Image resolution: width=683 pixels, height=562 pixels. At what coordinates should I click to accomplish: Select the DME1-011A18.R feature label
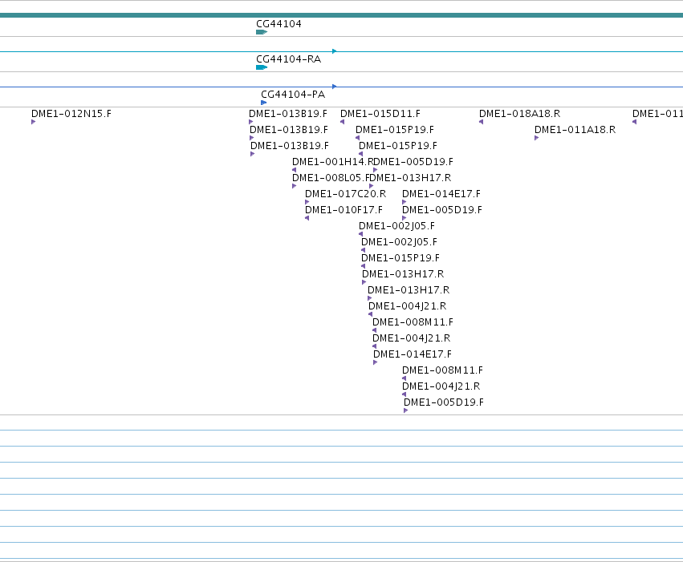click(575, 130)
